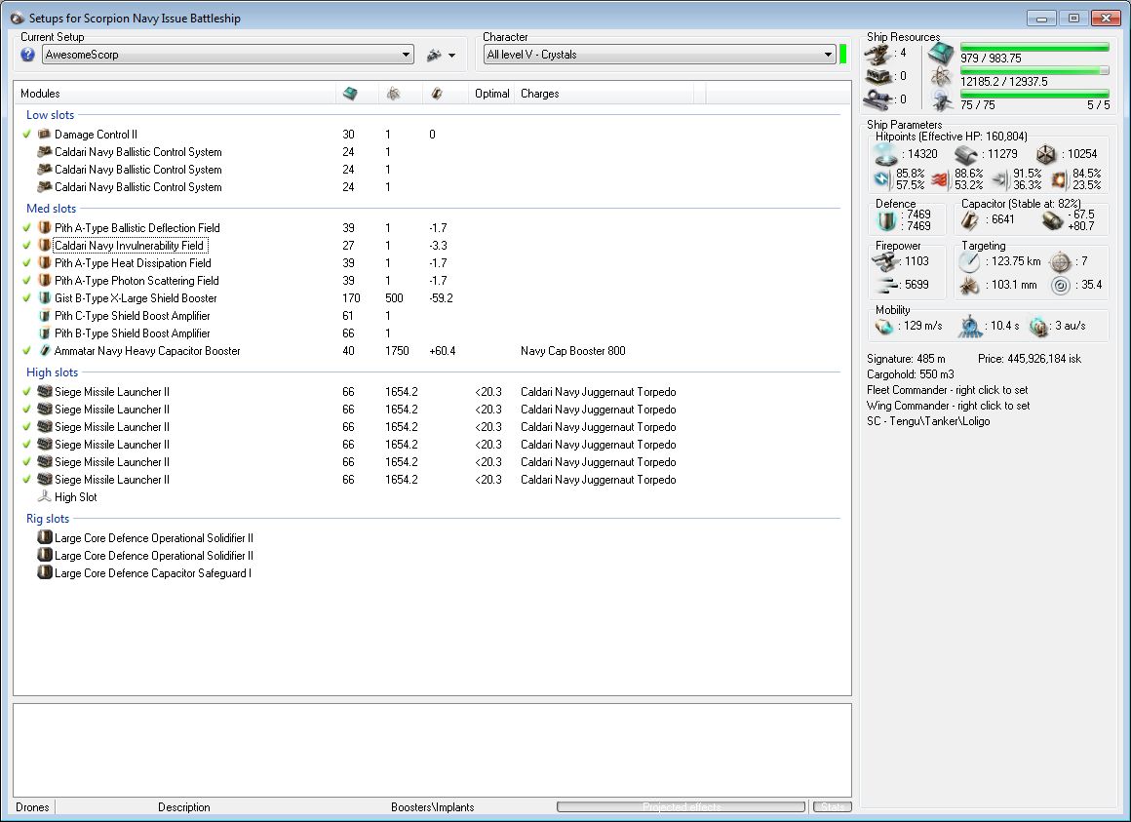The image size is (1131, 822).
Task: Click the powergrid usage progress bar
Action: 1034,70
